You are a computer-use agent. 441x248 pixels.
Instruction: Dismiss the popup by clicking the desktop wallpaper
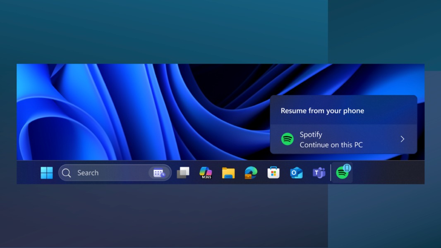coord(124,103)
